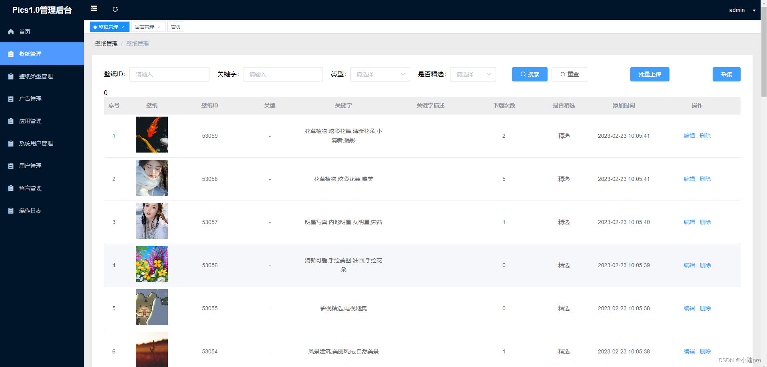
Task: Click 删除 link for wallpaper 53057
Action: pos(705,222)
